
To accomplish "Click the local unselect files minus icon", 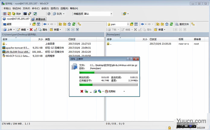I will coord(73,29).
